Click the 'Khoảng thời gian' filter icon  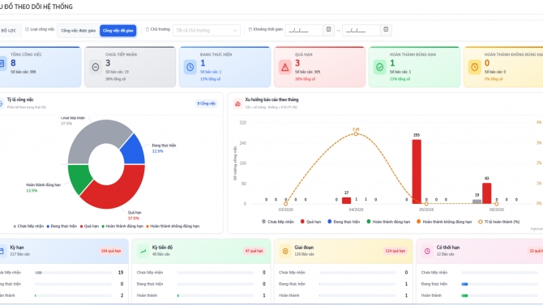[x=250, y=29]
